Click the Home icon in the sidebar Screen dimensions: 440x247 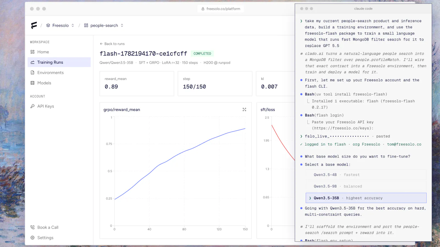[32, 52]
